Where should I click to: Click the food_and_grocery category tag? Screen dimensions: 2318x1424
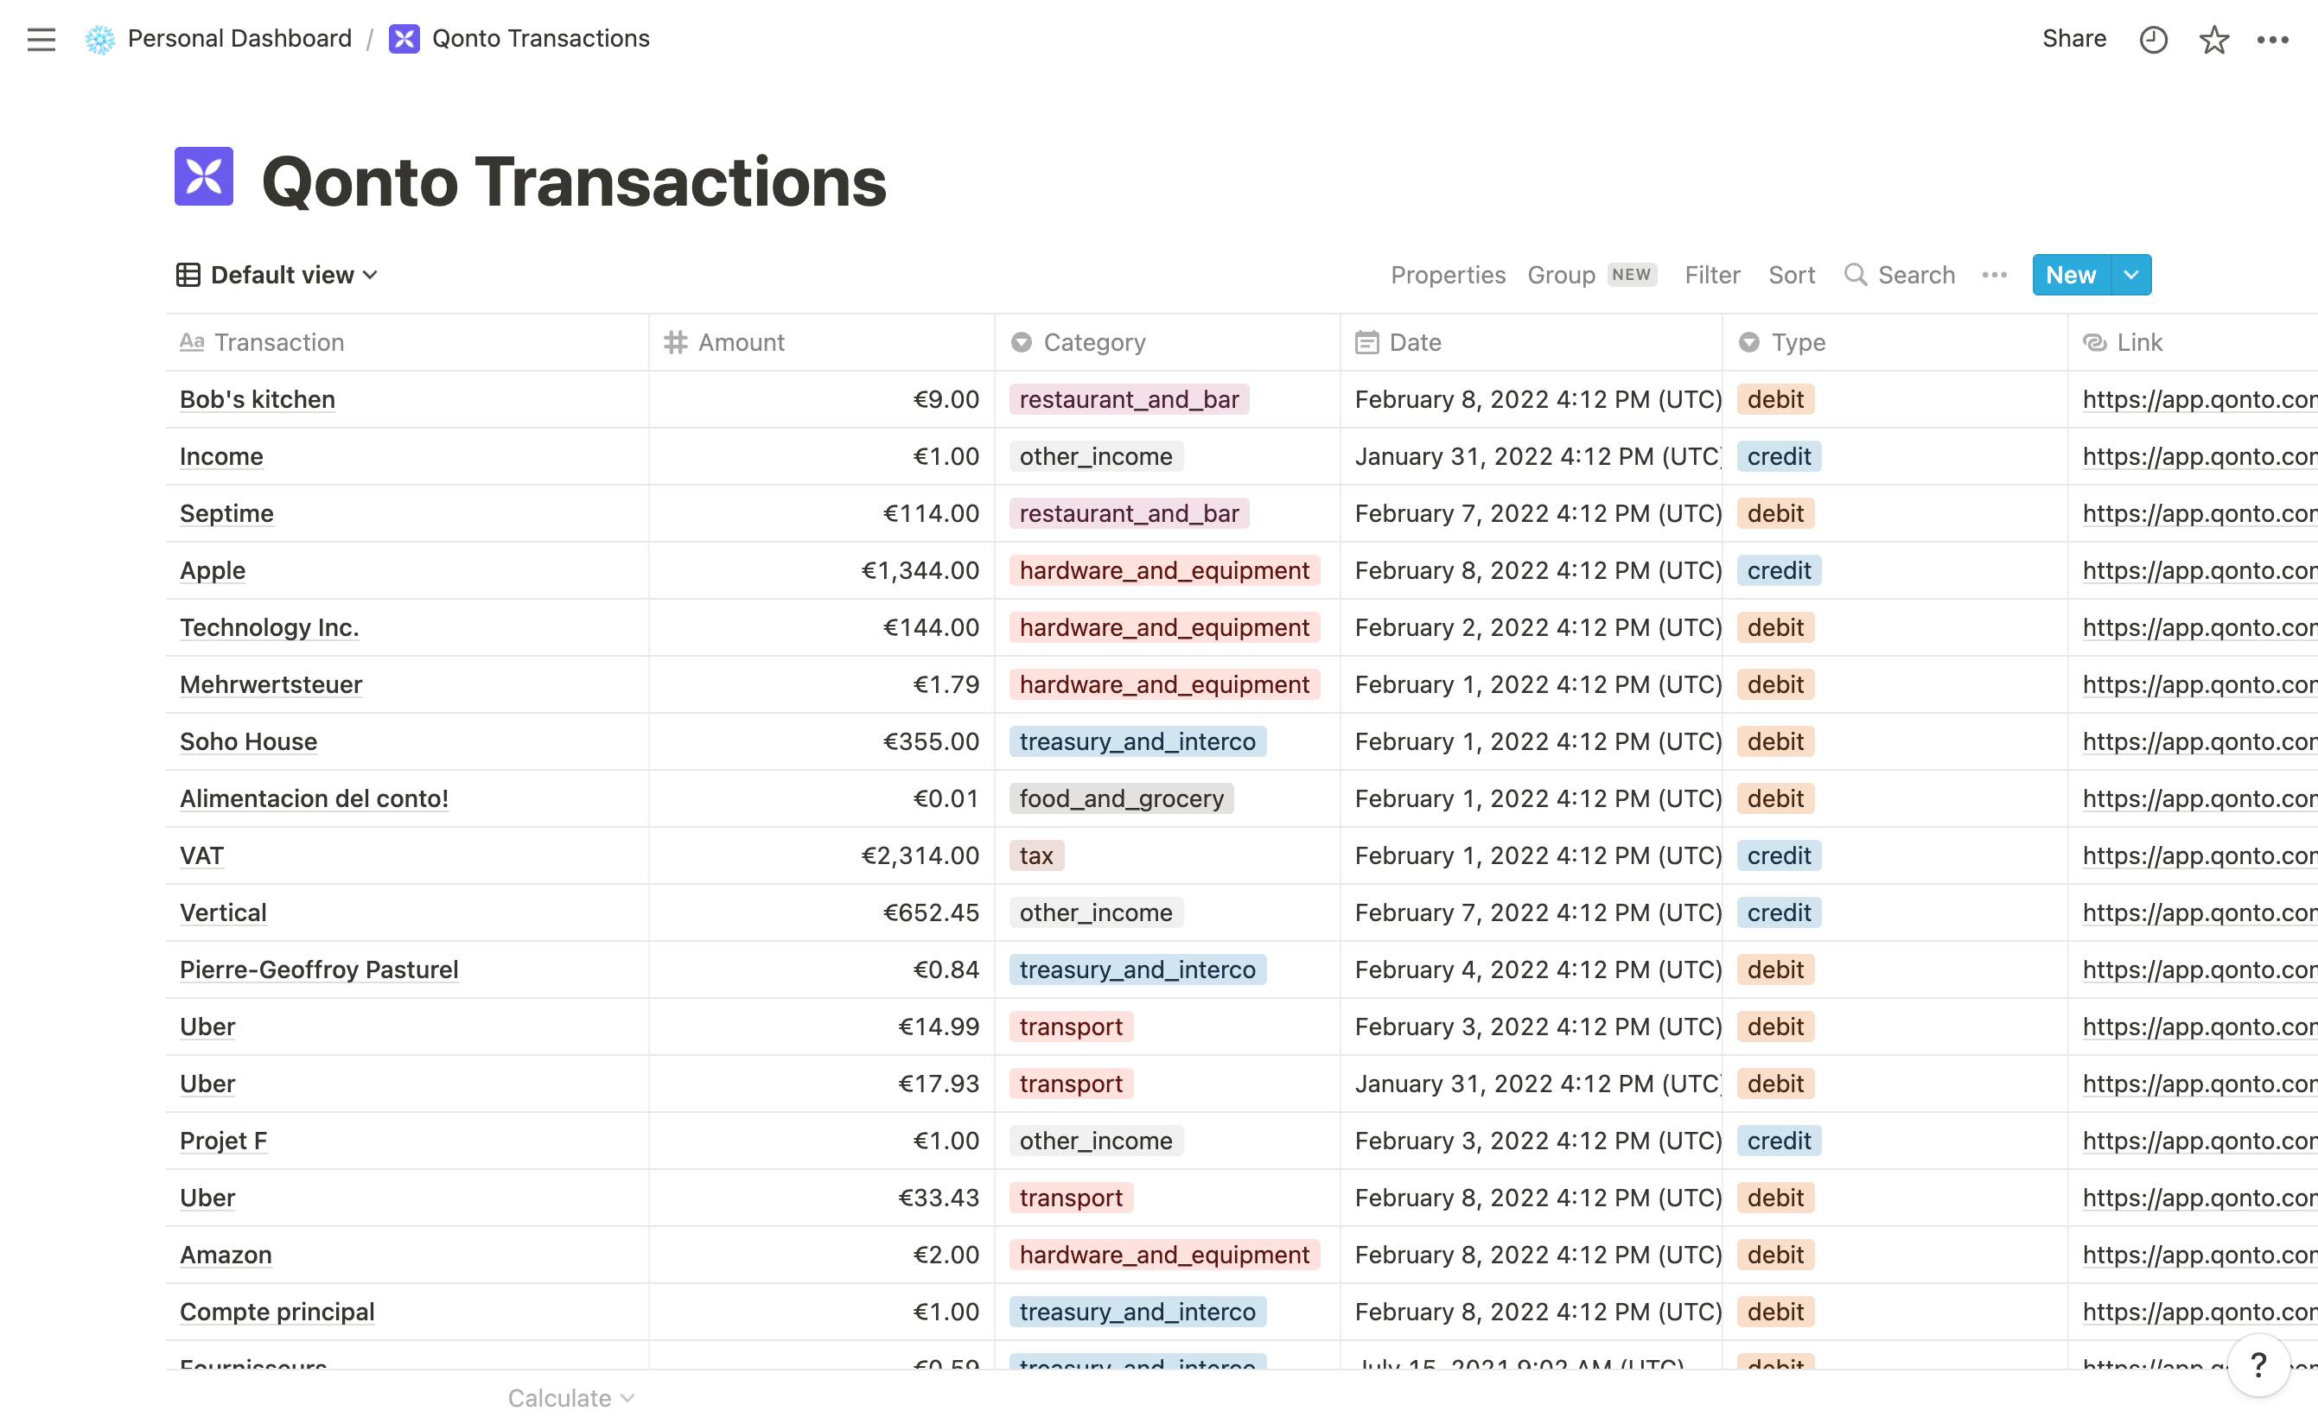point(1121,798)
